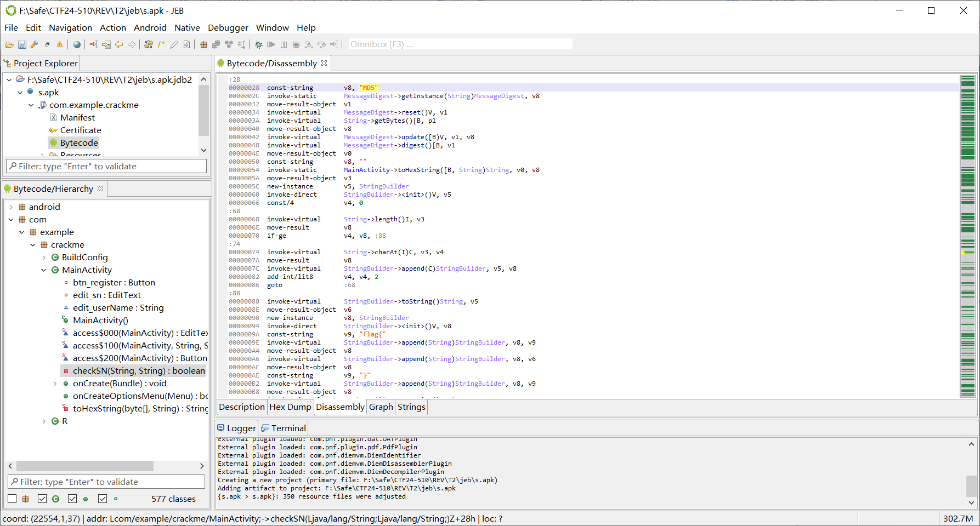
Task: Click the Rename pencil toolbar icon
Action: click(x=174, y=44)
